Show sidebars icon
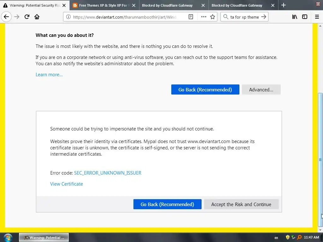The height and width of the screenshot is (242, 323). coord(305,17)
